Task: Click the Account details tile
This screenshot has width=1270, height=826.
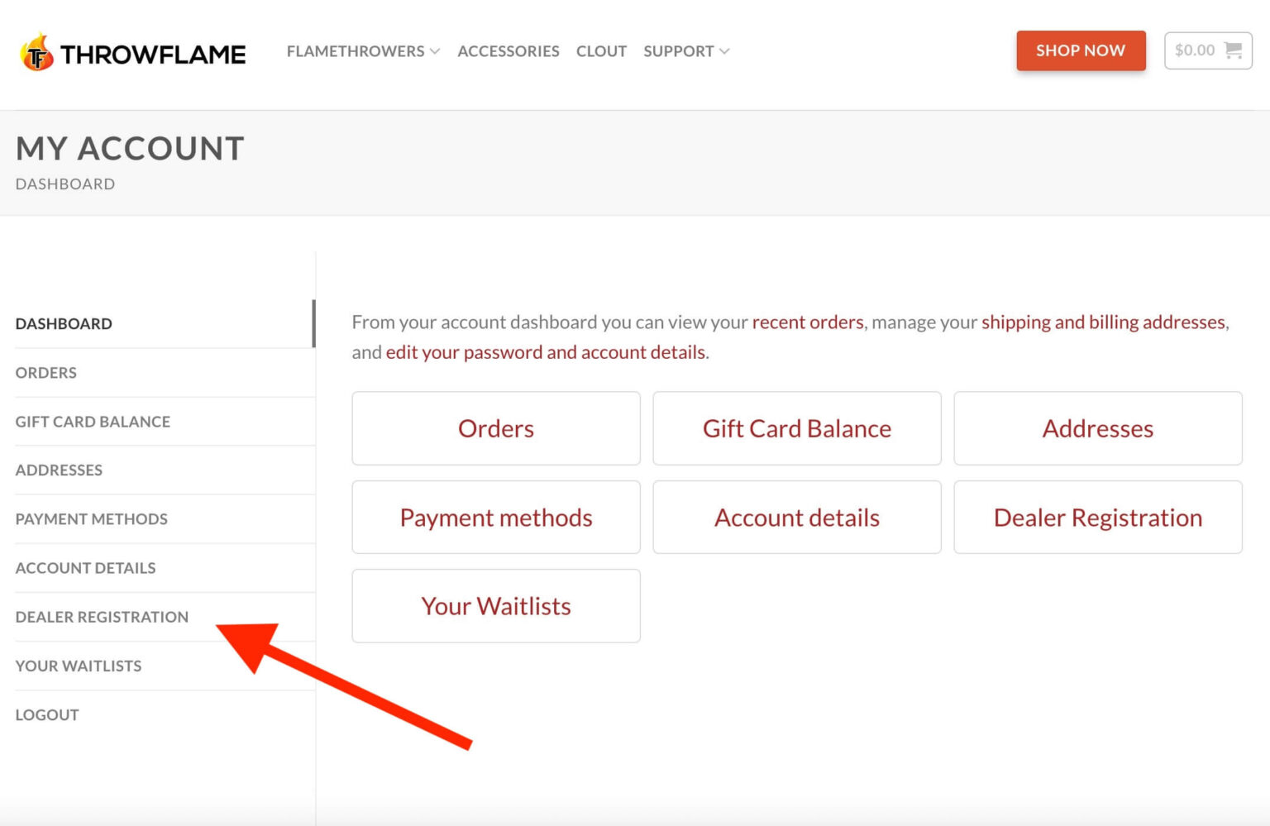Action: pos(797,518)
